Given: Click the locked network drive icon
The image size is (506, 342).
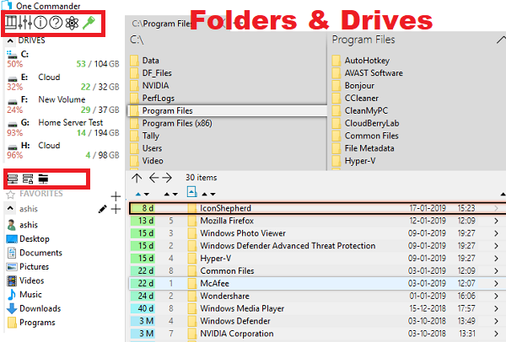Looking at the screenshot, I should click(28, 179).
